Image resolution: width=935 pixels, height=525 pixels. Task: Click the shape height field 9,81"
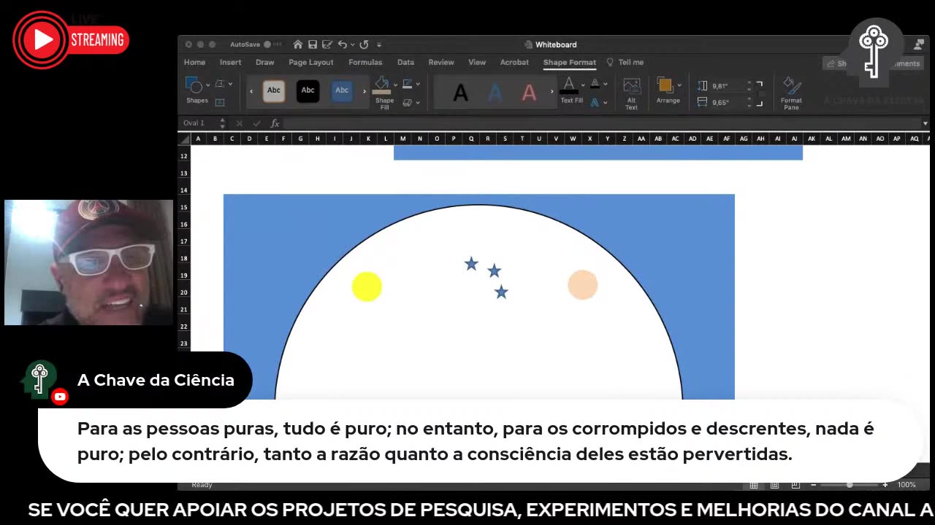click(728, 85)
